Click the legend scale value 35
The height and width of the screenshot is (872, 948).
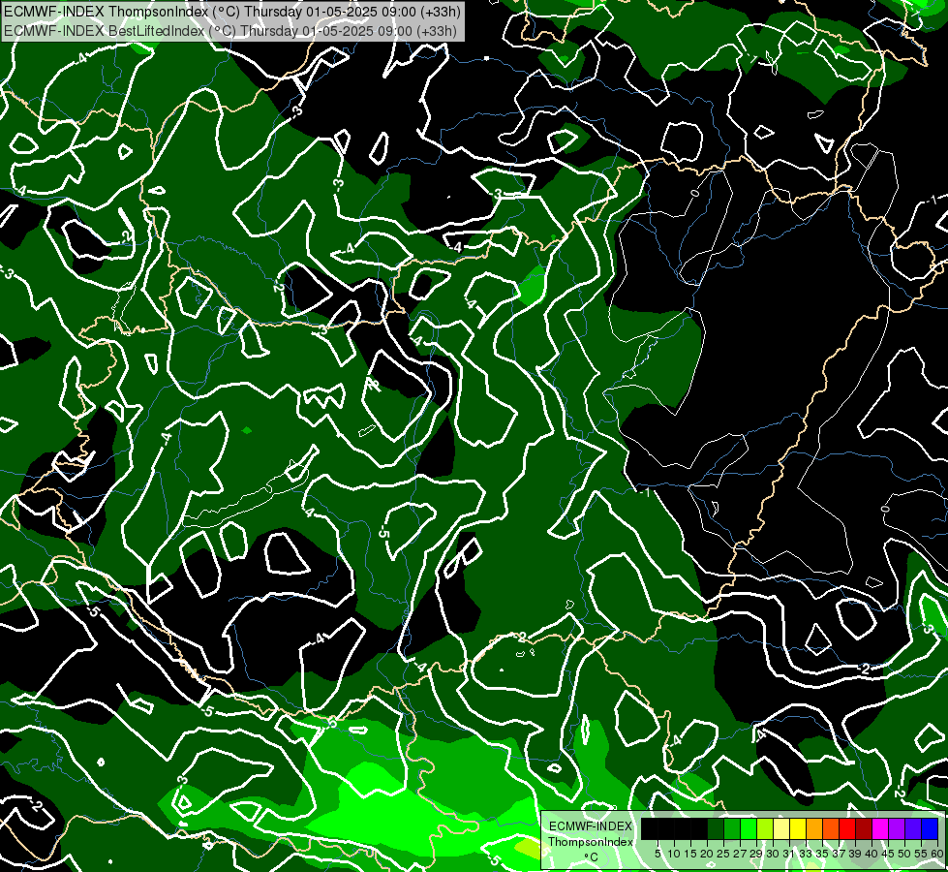click(822, 854)
